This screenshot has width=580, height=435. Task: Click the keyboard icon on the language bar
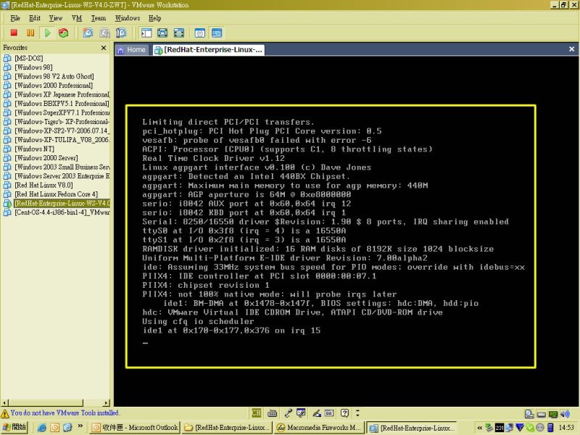tap(273, 413)
